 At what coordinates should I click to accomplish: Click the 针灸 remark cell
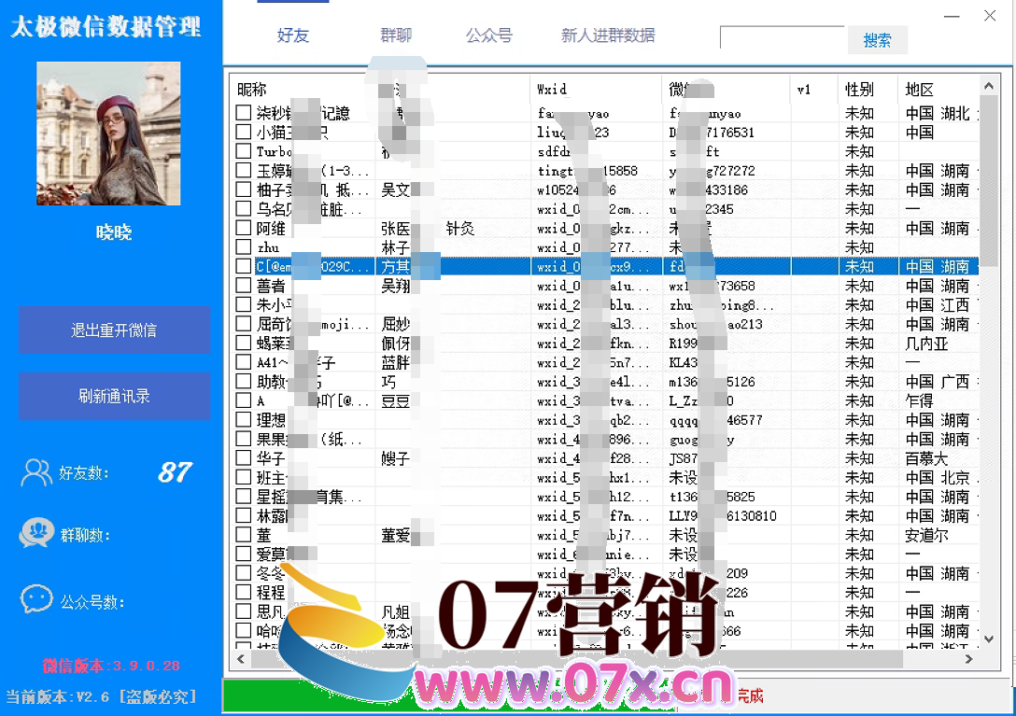[x=460, y=228]
